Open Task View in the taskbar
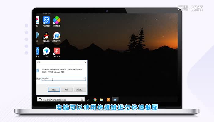The image size is (214, 122). pos(88,100)
